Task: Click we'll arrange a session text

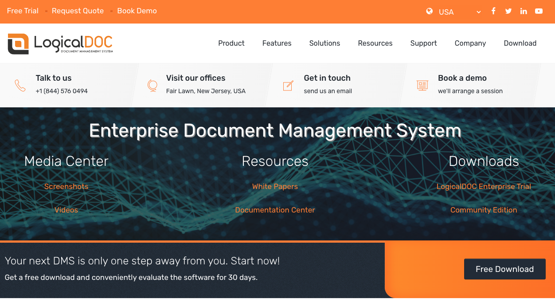Action: click(470, 91)
